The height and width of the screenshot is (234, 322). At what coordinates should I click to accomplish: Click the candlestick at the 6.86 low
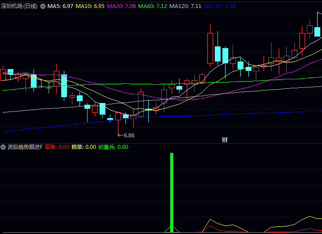click(x=118, y=117)
